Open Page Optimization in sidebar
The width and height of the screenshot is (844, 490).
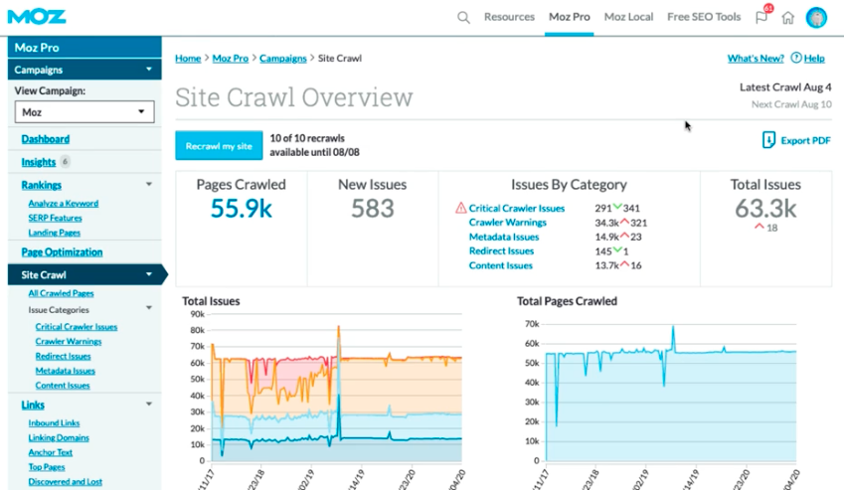tap(62, 252)
